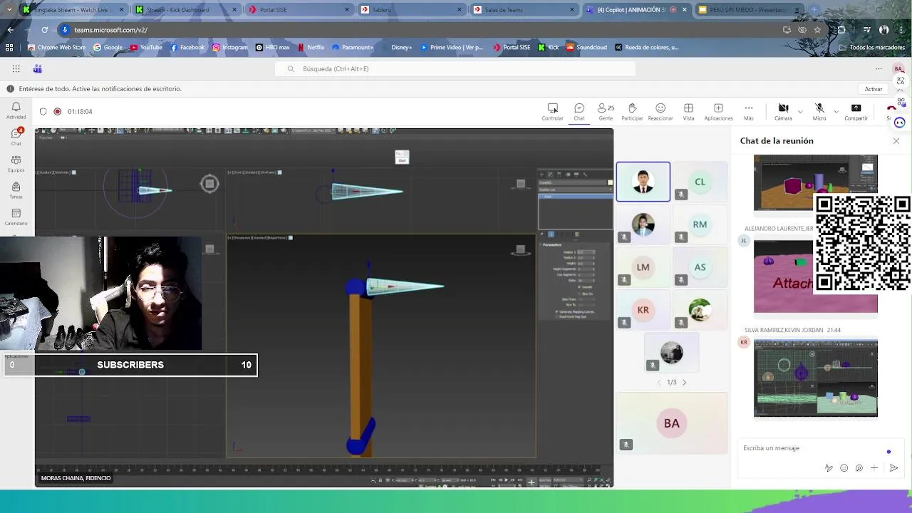Bookmark this page with the star
This screenshot has width=912, height=513.
tap(817, 30)
